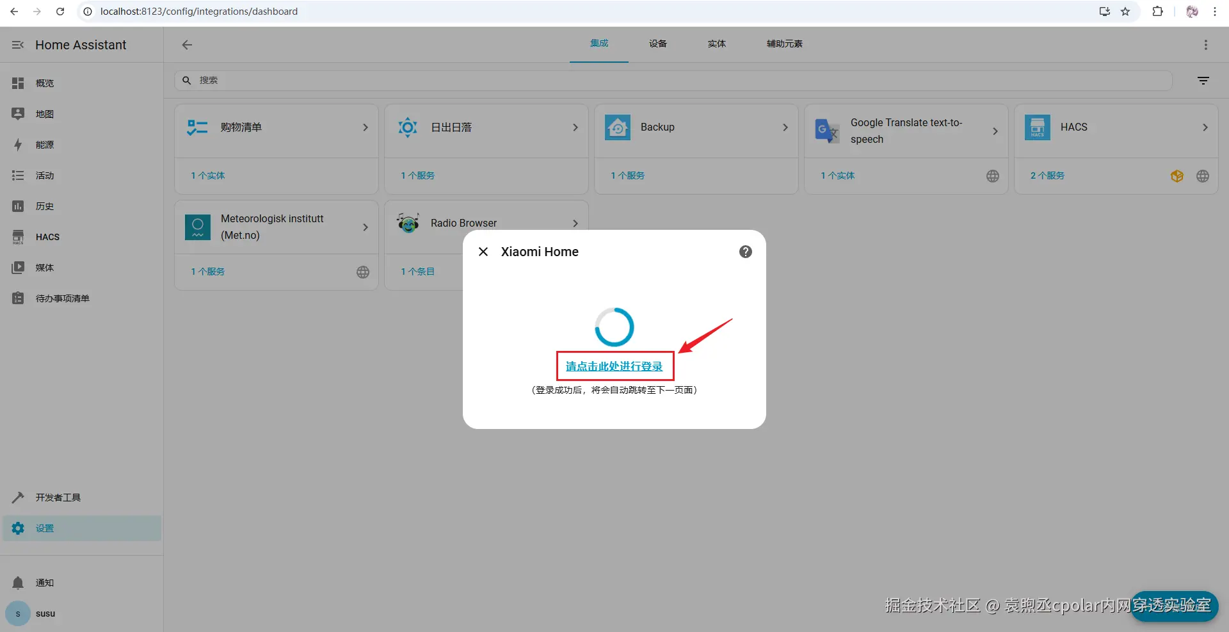Open 开发者工具 developer tools

point(81,498)
